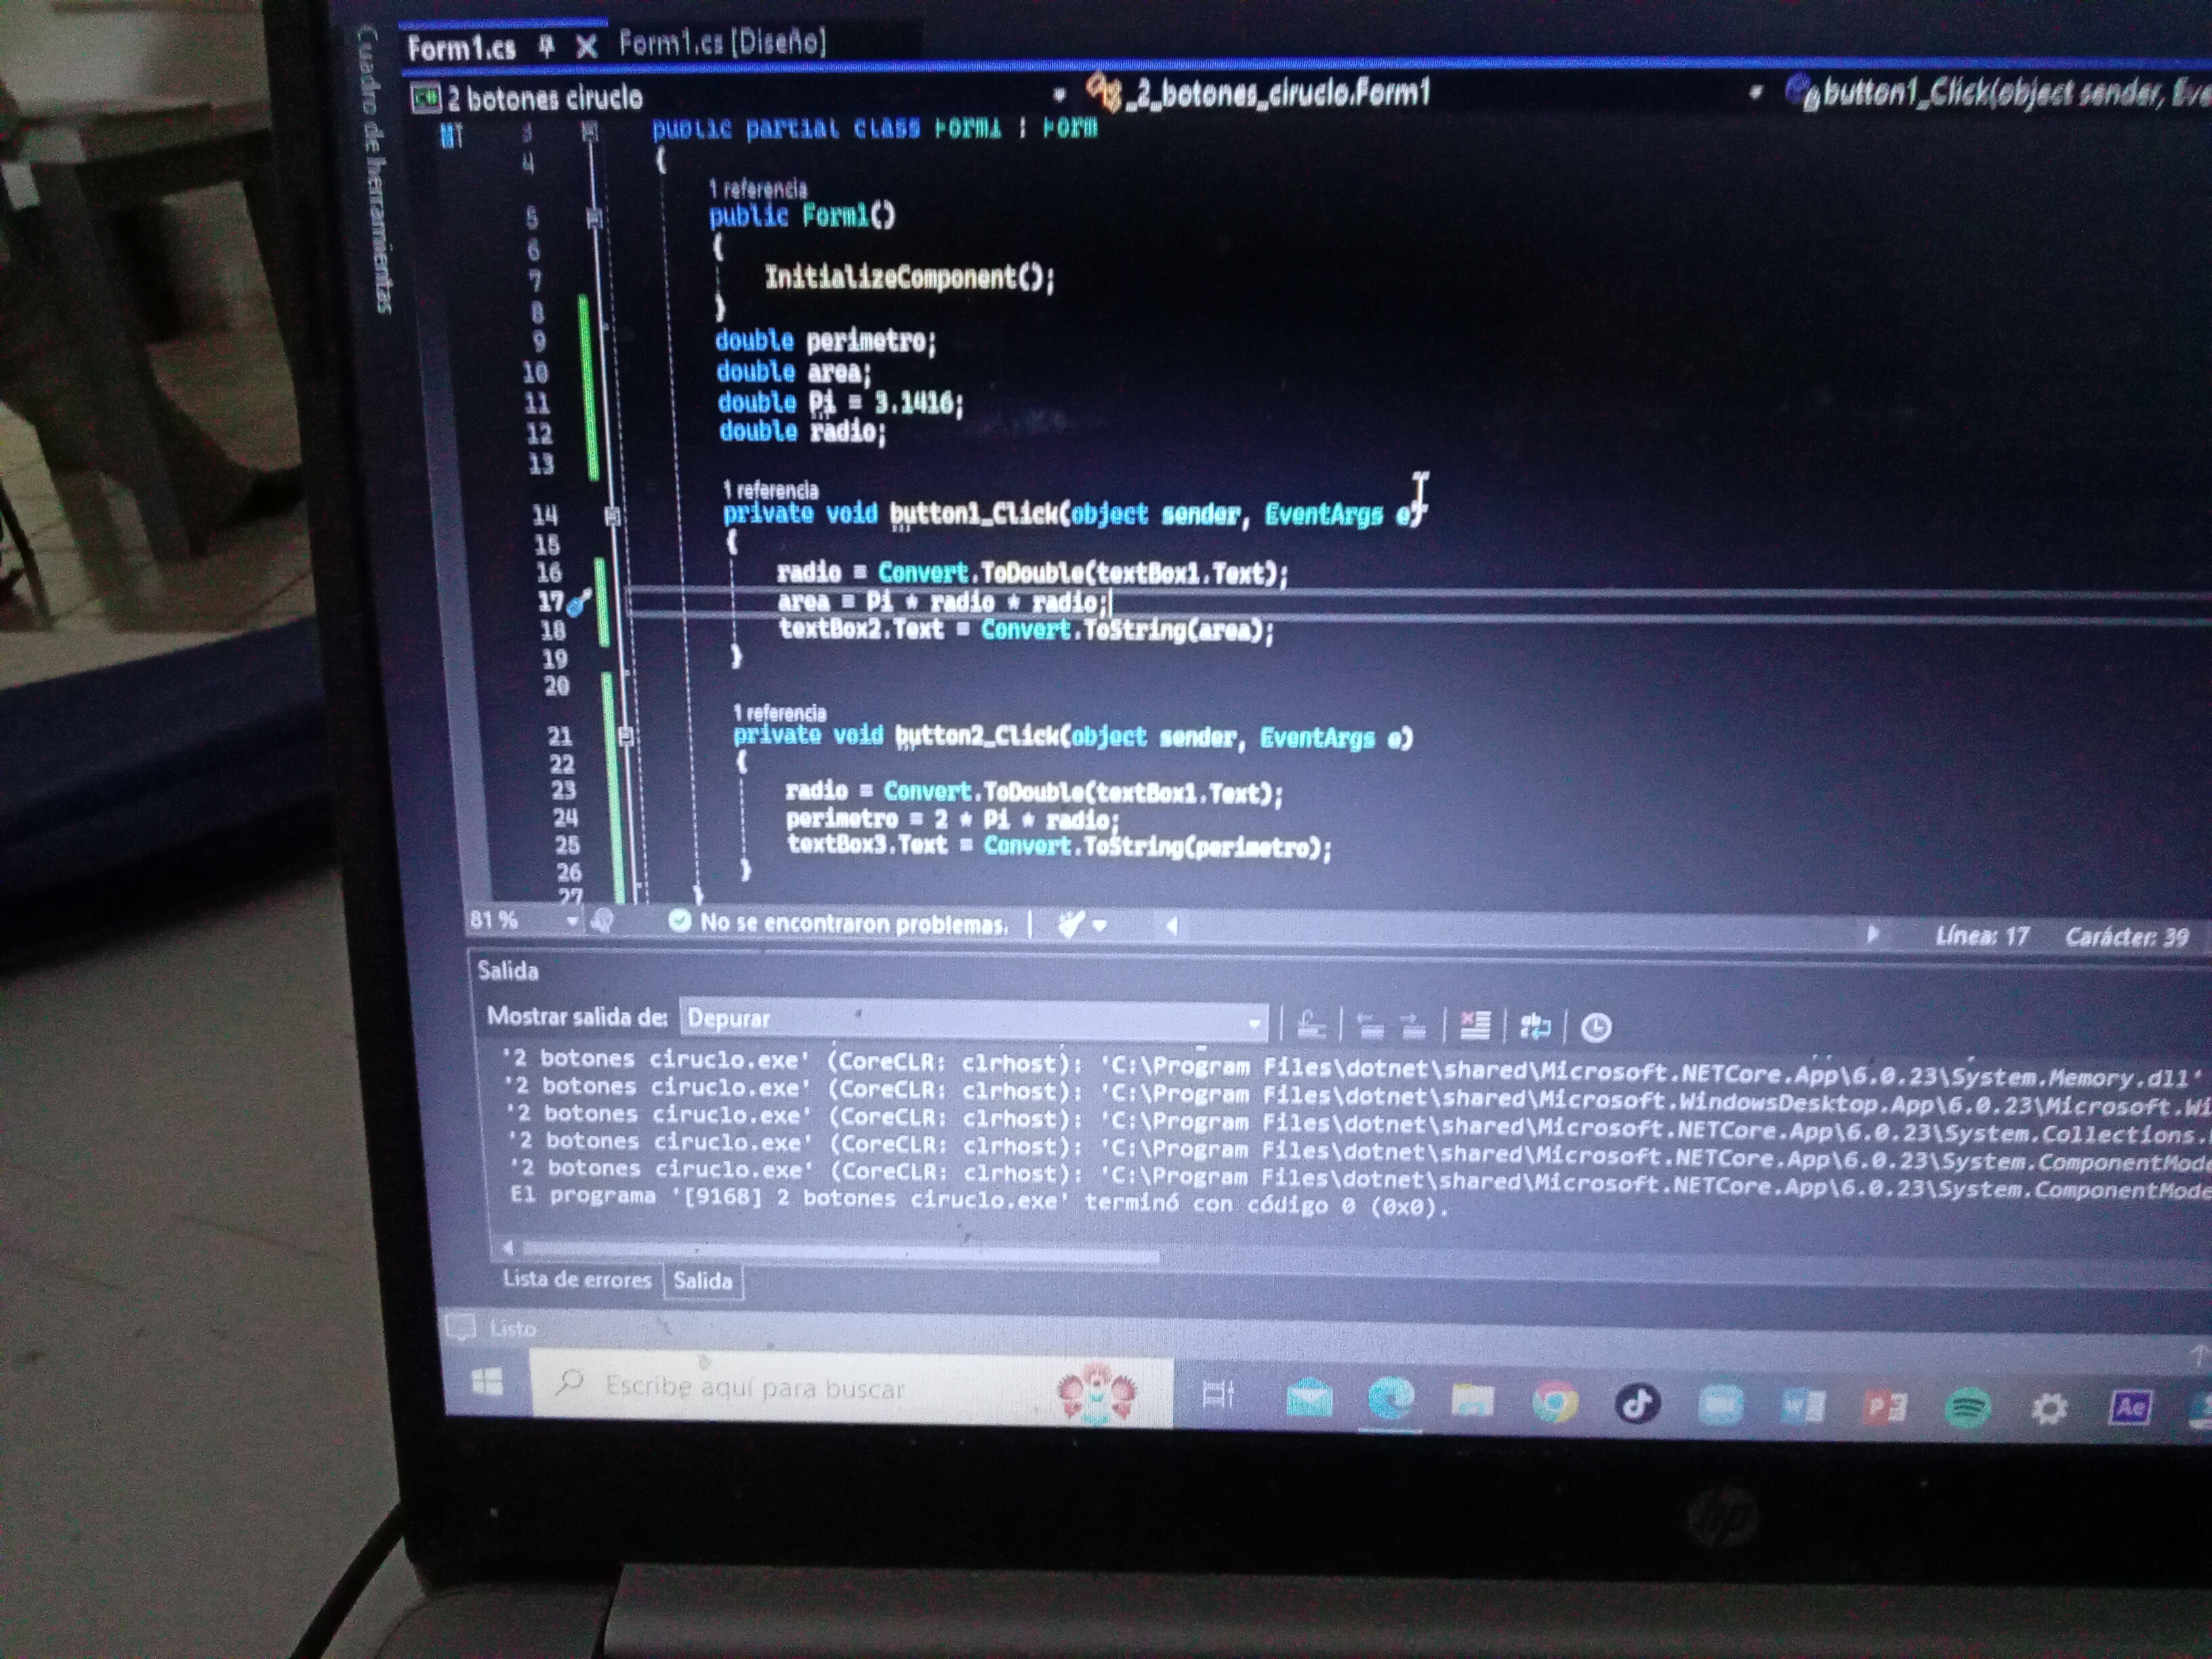Image resolution: width=2212 pixels, height=1659 pixels.
Task: Click the code cleanup broom icon
Action: (1070, 925)
